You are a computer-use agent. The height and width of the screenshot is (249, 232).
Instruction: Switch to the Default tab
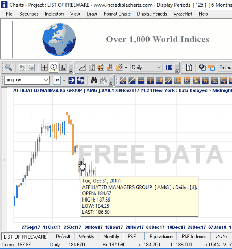63,237
